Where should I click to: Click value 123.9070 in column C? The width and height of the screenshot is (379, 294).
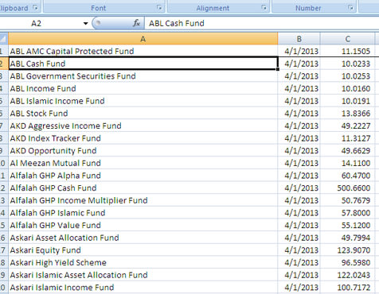click(348, 250)
